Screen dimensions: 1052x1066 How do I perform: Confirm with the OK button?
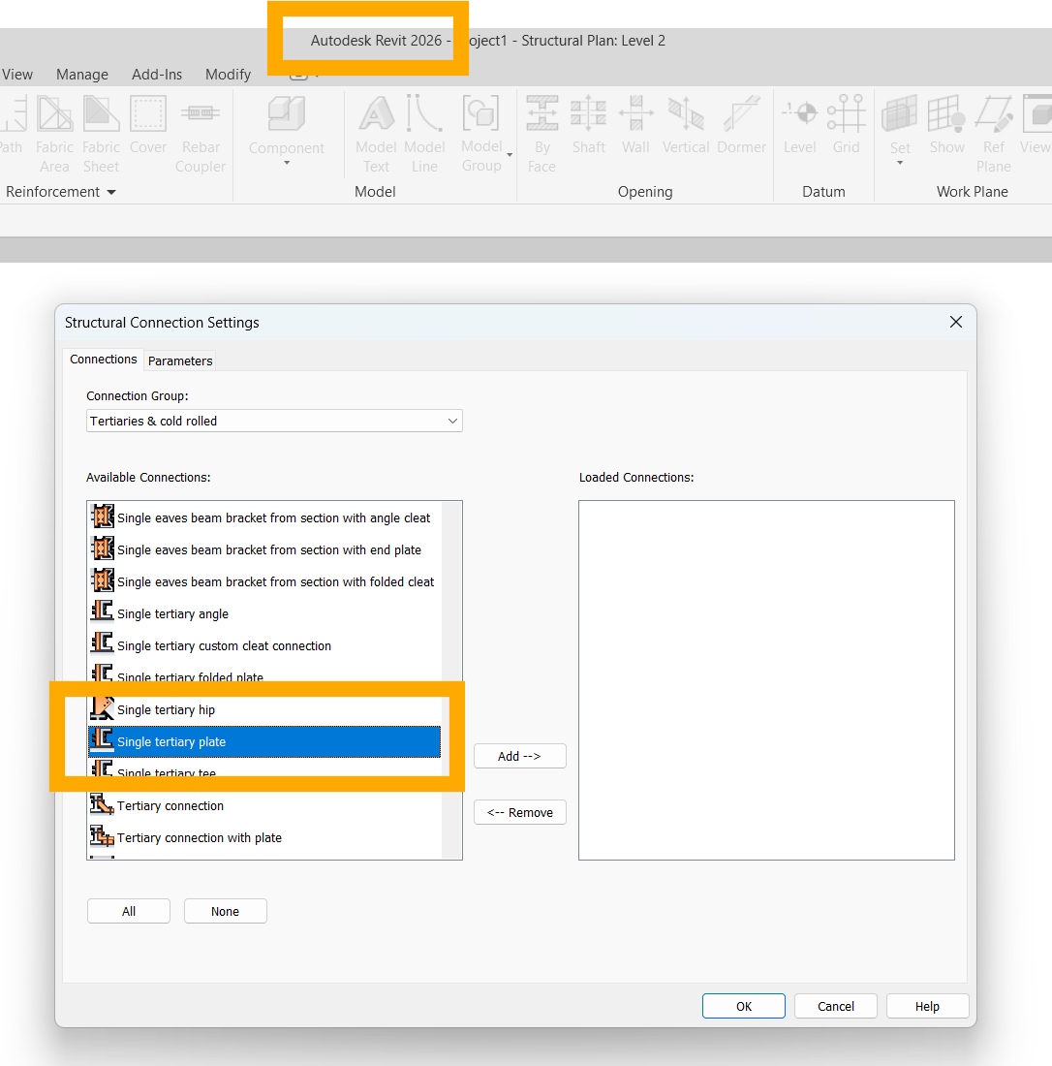coord(743,1006)
